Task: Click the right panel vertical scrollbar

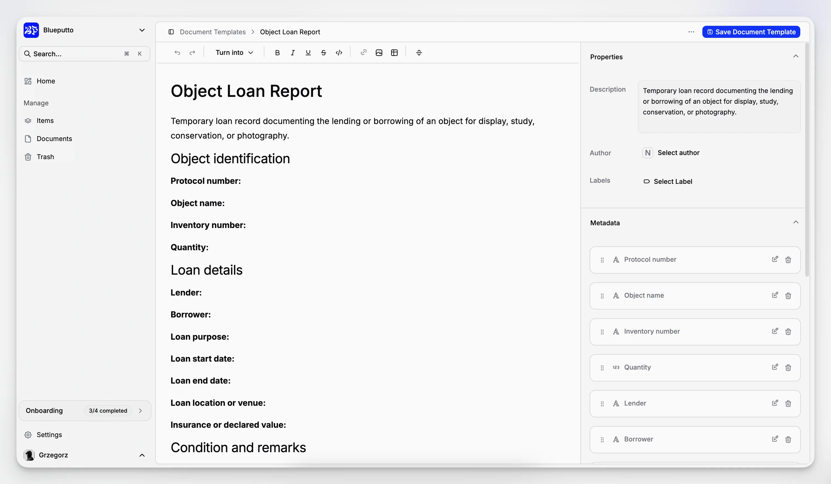Action: pyautogui.click(x=807, y=160)
